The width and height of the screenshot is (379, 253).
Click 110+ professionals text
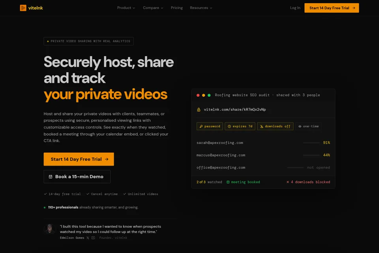pos(63,207)
